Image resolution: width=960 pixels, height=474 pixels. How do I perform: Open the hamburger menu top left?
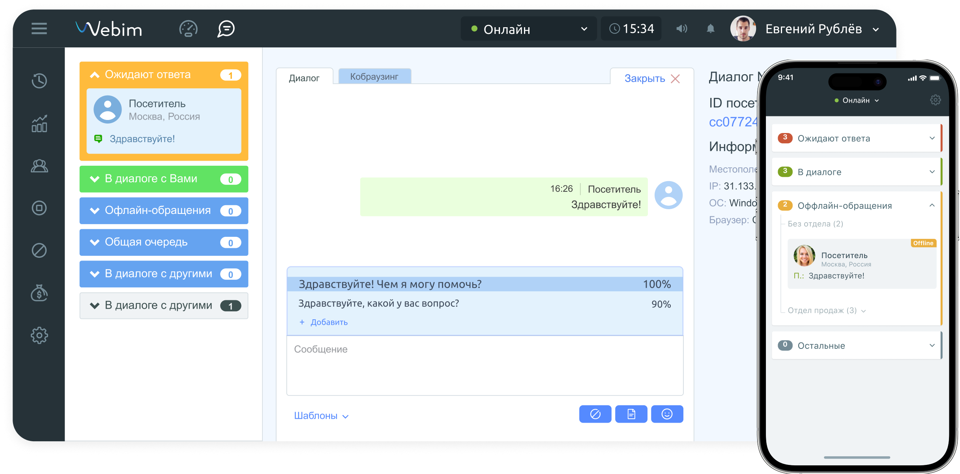[x=39, y=29]
